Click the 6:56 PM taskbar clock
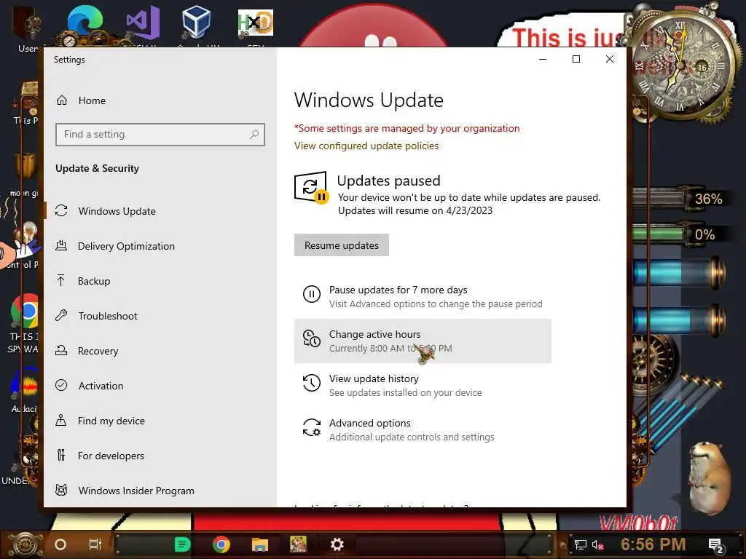 click(x=653, y=544)
